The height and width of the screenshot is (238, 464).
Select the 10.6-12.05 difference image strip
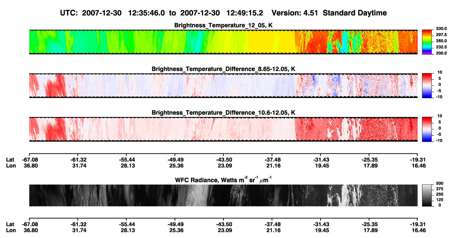coord(223,129)
